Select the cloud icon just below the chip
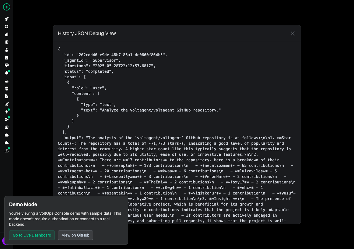Screen dimensions: 354x249 [x=7, y=135]
